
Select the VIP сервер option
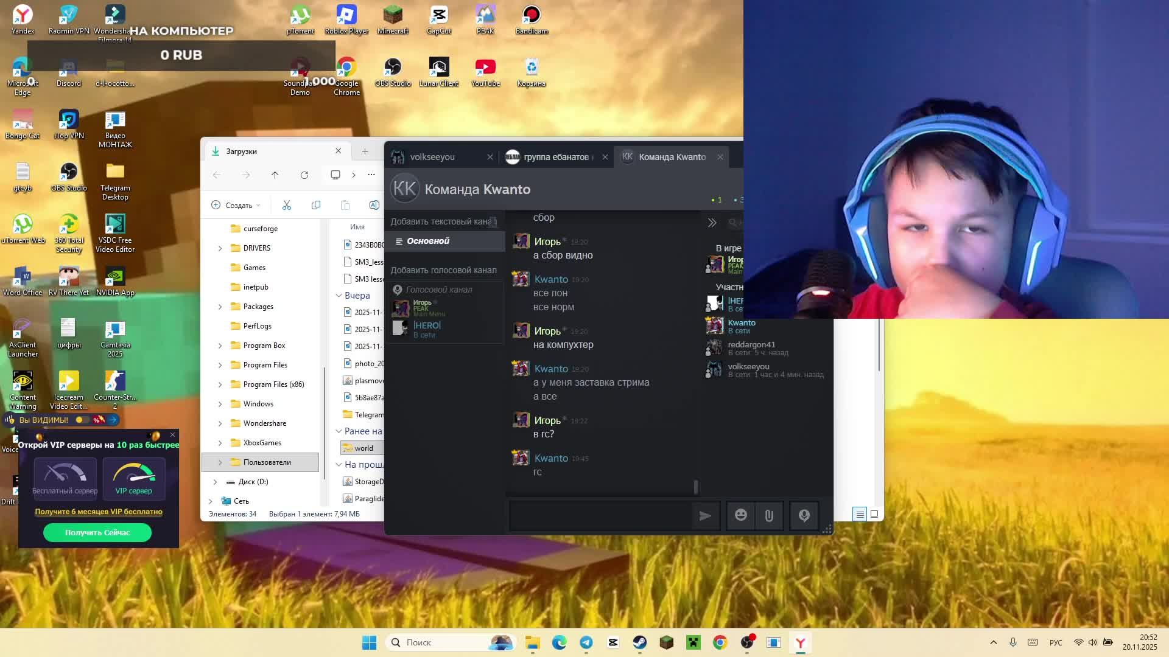click(x=133, y=479)
